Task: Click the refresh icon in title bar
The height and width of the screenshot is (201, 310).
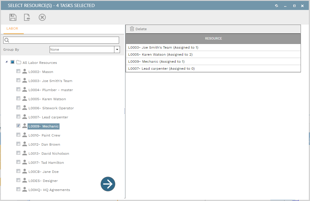Action: tap(277, 6)
